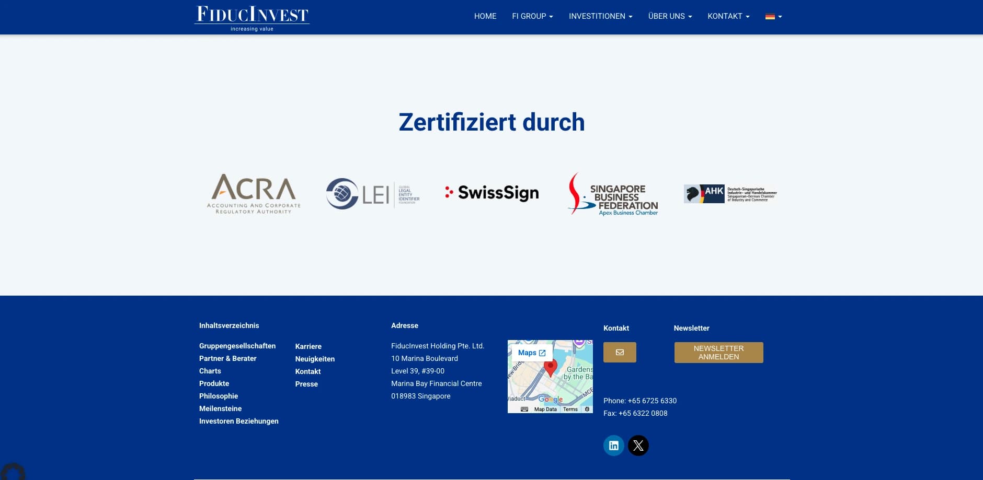
Task: Open Neuigkeiten footer link
Action: coord(315,359)
